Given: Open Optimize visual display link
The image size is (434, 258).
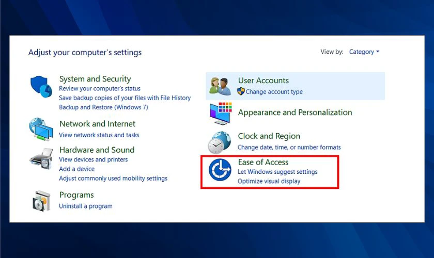Looking at the screenshot, I should click(269, 181).
